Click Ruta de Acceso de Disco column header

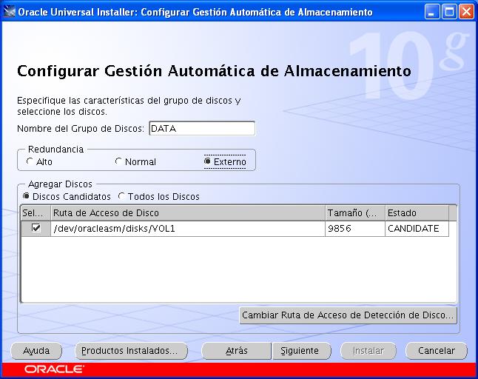click(188, 213)
